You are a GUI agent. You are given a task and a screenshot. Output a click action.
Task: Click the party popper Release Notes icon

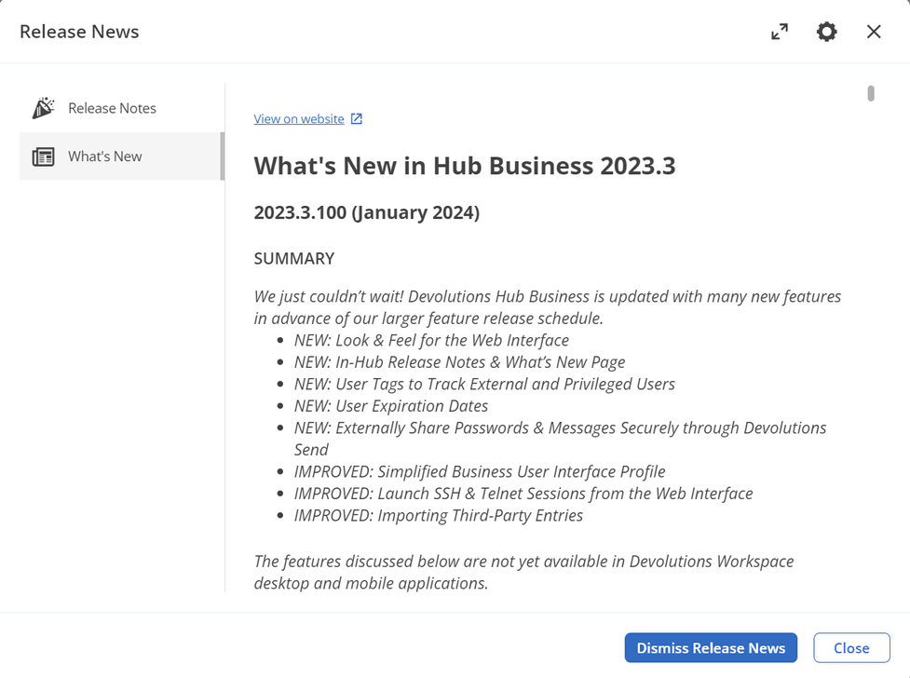pos(43,108)
